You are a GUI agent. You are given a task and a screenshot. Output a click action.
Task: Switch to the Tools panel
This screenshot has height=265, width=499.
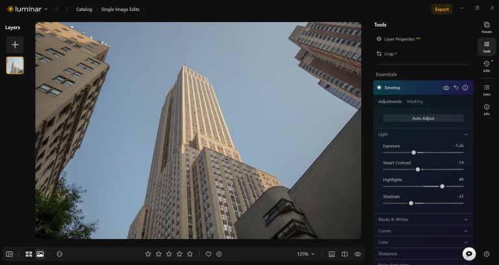coord(486,47)
